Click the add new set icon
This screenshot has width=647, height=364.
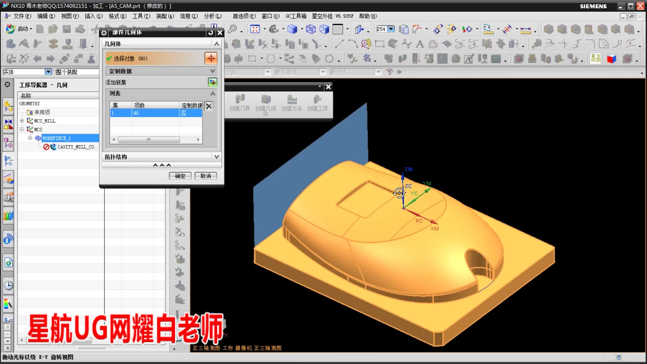[212, 82]
